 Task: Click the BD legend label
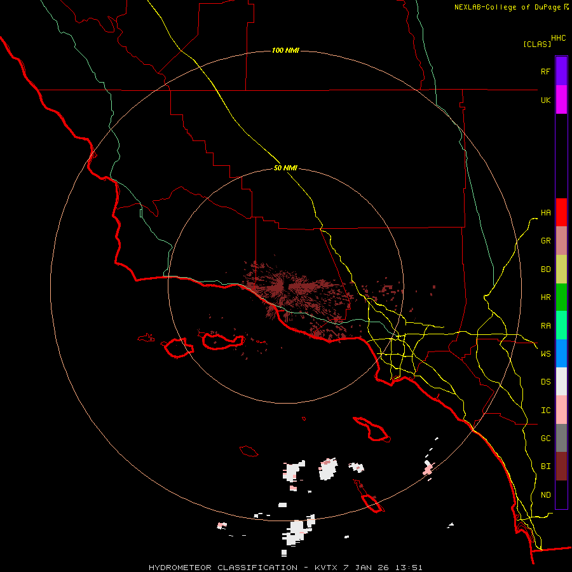pyautogui.click(x=545, y=269)
